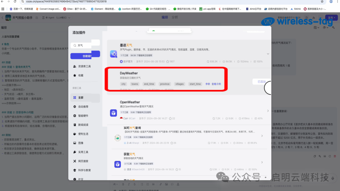
Task: Open the 单 Agent (LLM模式) dropdown
Action: 56,18
